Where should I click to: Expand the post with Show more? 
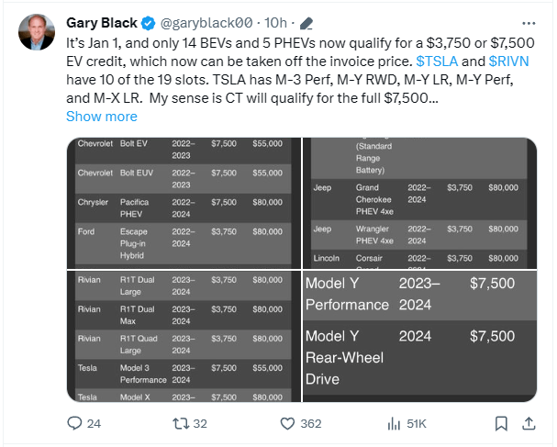pyautogui.click(x=102, y=117)
